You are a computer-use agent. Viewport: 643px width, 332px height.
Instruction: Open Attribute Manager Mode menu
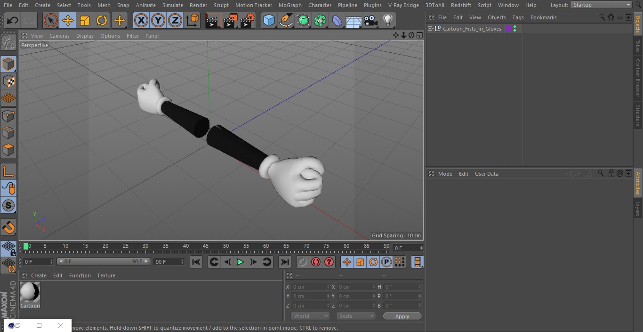pos(445,174)
